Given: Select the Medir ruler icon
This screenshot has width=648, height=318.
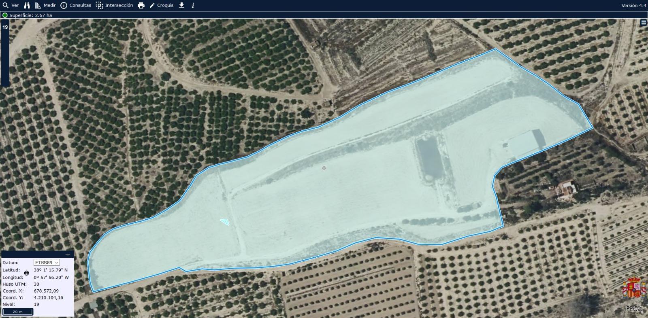Looking at the screenshot, I should coord(38,5).
